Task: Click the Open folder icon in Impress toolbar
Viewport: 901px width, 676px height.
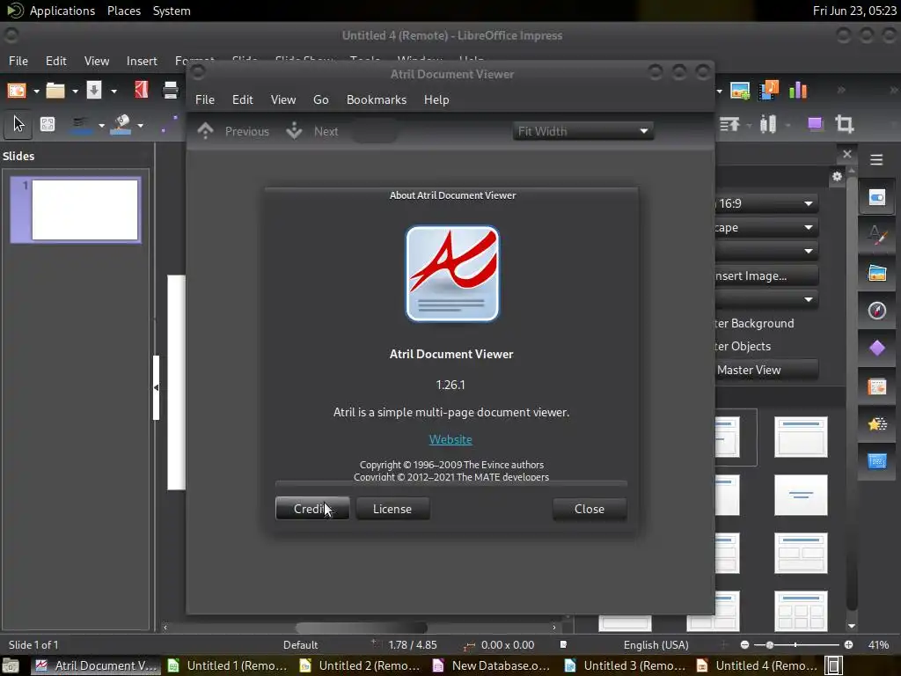Action: [x=55, y=91]
